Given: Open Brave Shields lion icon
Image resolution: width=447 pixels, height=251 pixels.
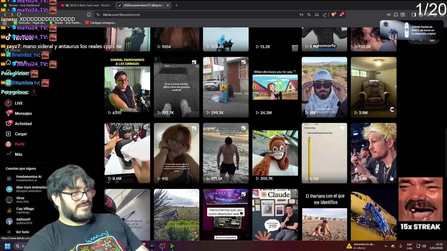Looking at the screenshot, I should tap(334, 15).
